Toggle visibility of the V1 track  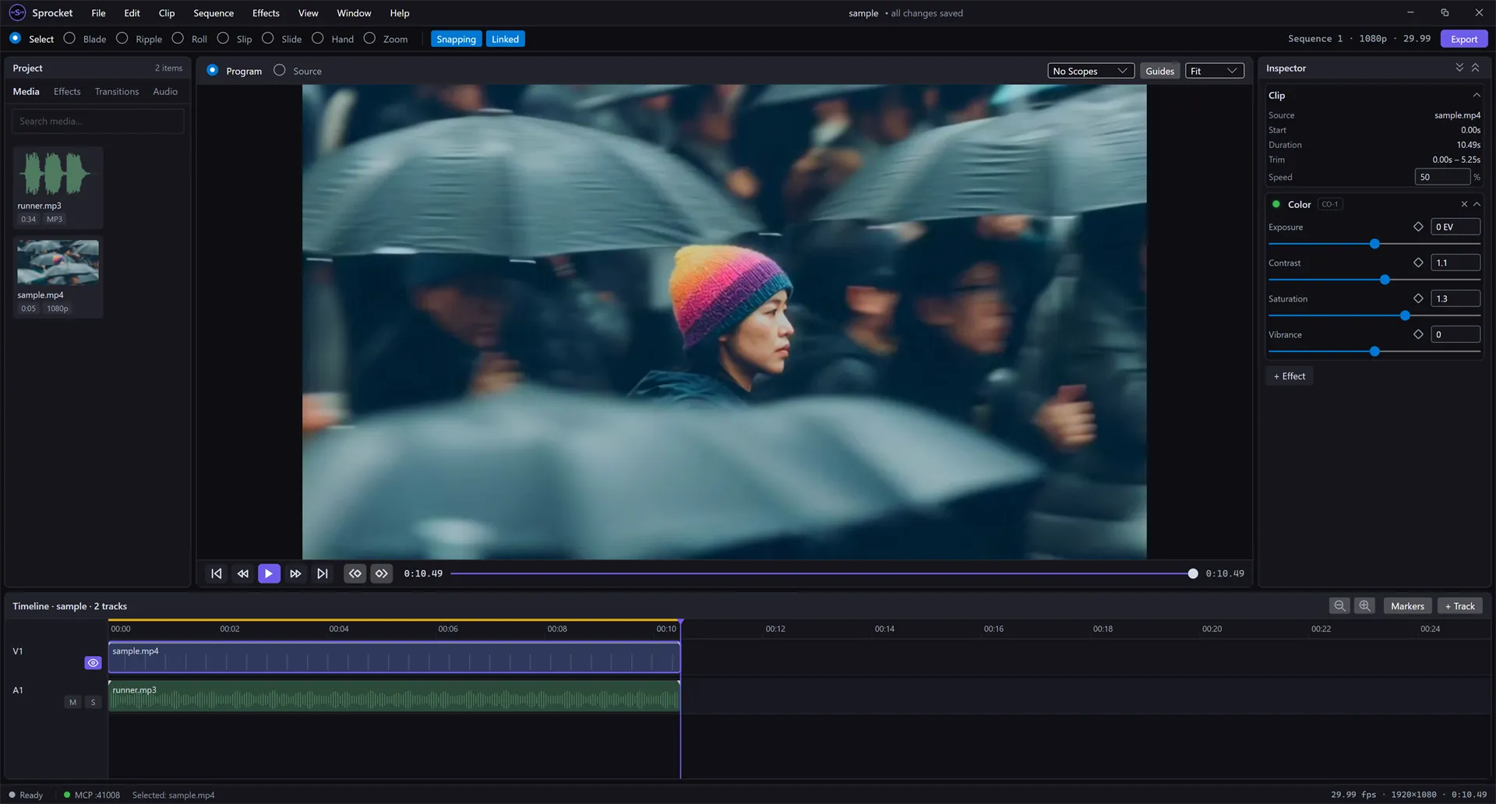[93, 663]
